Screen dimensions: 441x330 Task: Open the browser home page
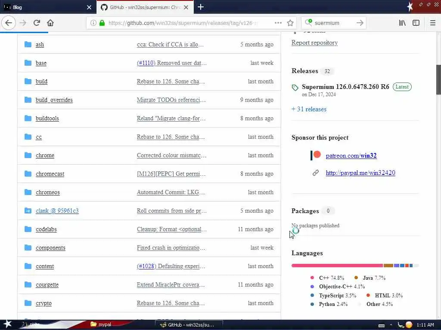(x=50, y=23)
